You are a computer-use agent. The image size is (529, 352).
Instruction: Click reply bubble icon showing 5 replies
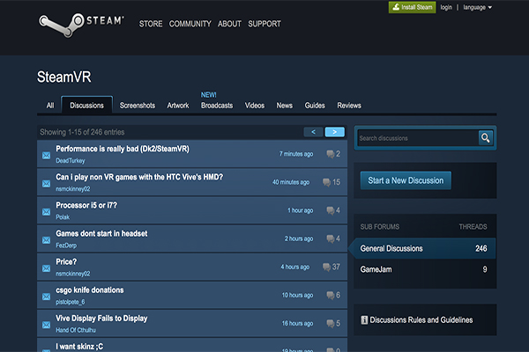[x=331, y=324]
